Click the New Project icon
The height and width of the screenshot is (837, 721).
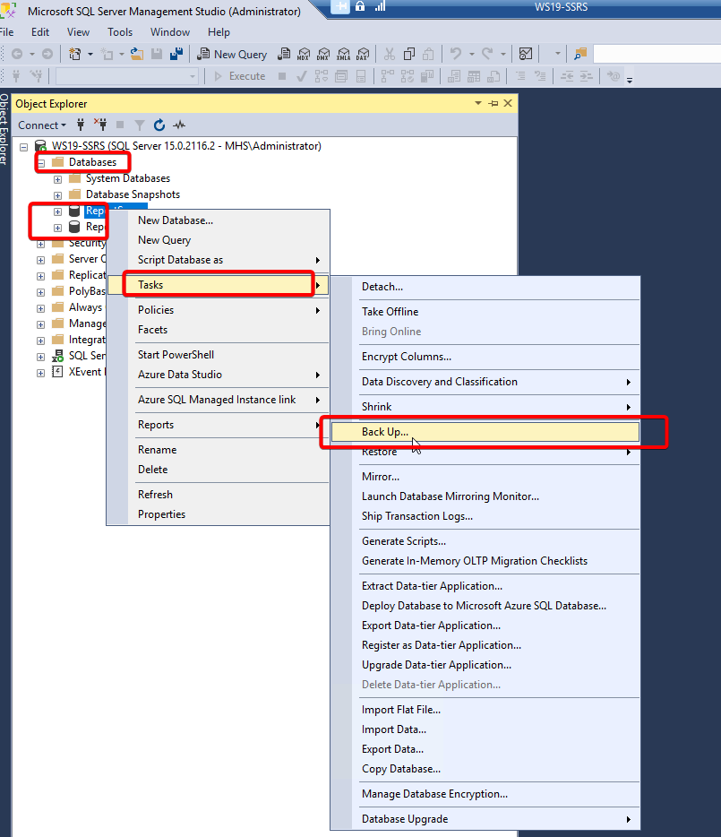[75, 54]
